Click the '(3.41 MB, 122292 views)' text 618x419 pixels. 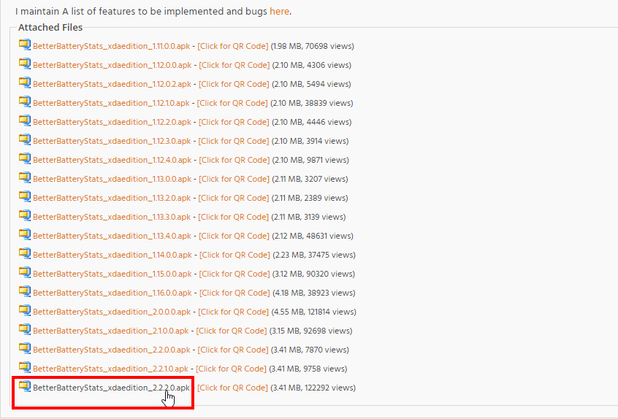(313, 388)
